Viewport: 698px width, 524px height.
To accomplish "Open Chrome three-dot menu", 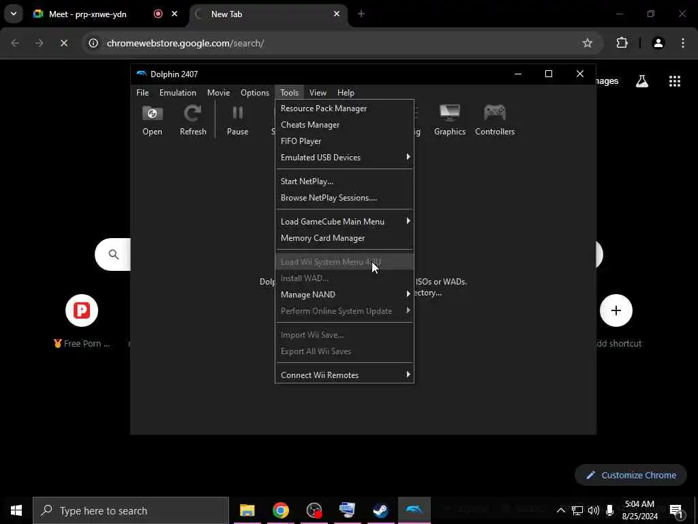I will pyautogui.click(x=683, y=43).
